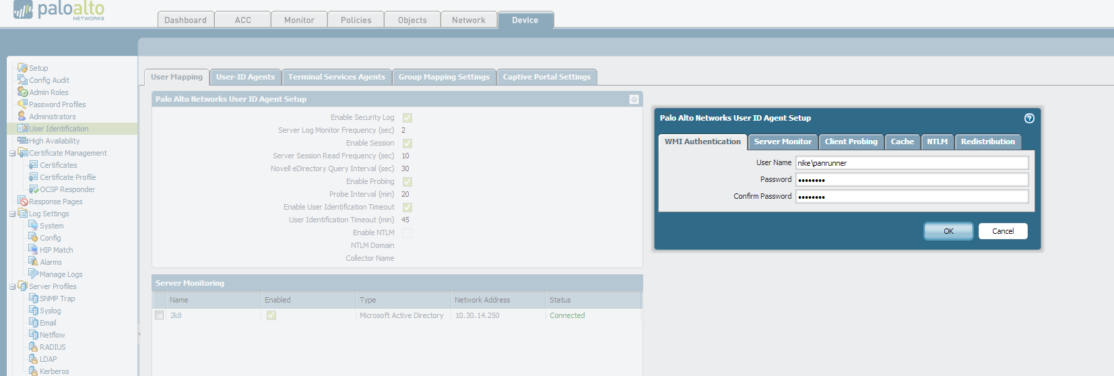
Task: Select the 2k8 server row checkbox
Action: 160,315
